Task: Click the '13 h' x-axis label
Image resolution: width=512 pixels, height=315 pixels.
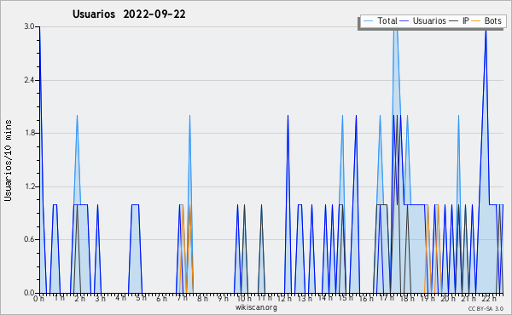Action: [x=305, y=298]
